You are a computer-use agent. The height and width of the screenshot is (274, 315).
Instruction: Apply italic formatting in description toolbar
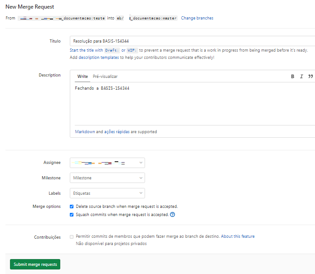(301, 76)
